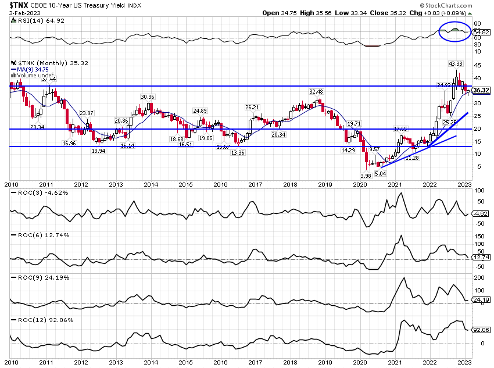The height and width of the screenshot is (368, 494).
Task: Select the 'ROC(3) -4.62%' indicator label
Action: (43, 193)
